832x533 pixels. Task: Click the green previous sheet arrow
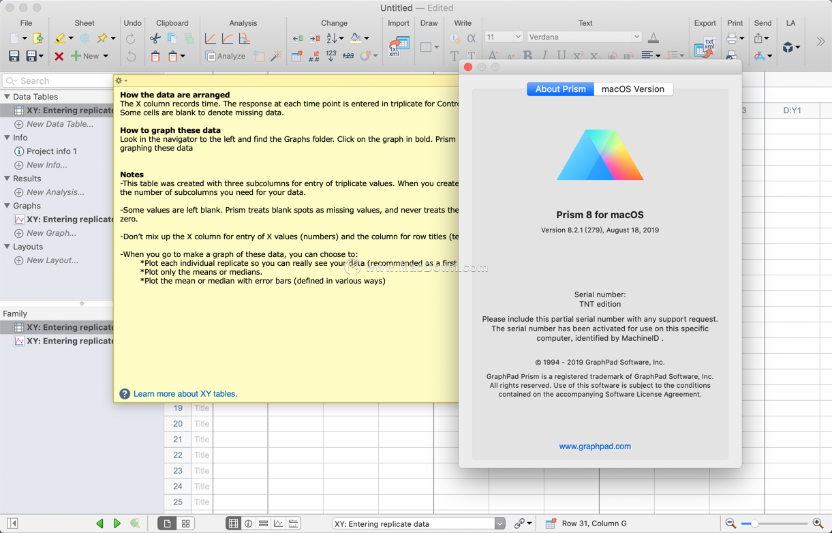tap(100, 523)
